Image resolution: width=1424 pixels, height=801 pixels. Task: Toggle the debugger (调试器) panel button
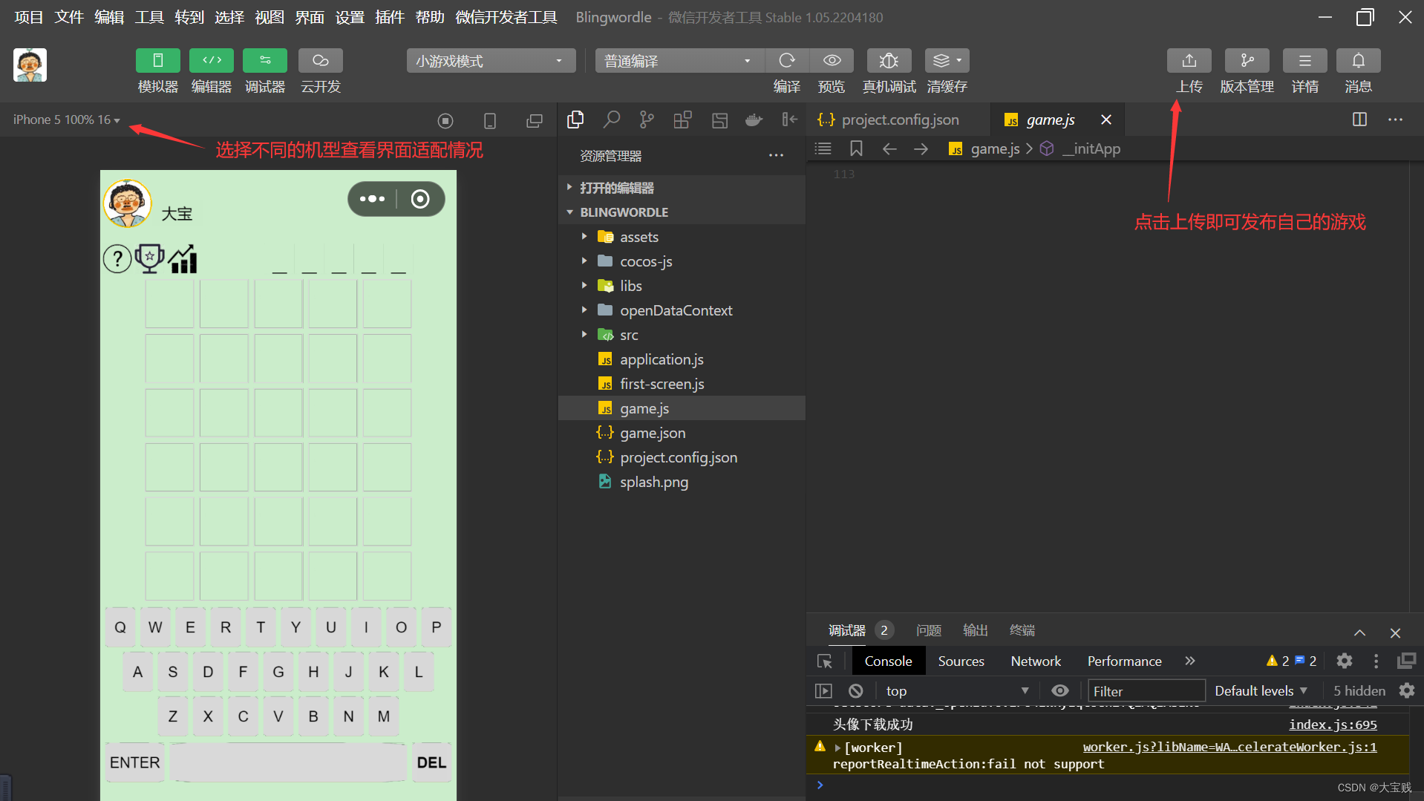[x=265, y=61]
